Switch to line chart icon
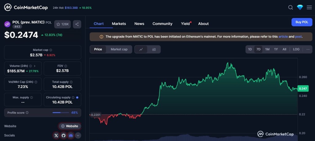Viewport: 315px width, 141px height. point(141,49)
